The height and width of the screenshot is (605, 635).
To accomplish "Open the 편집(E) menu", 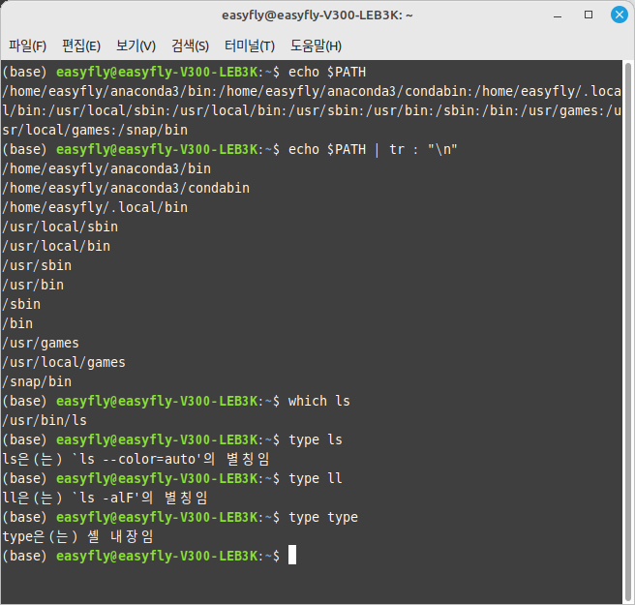I will click(x=81, y=45).
